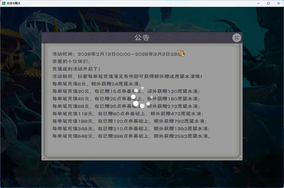Select the 活动时间 date line
The height and width of the screenshot is (188, 284).
(118, 54)
